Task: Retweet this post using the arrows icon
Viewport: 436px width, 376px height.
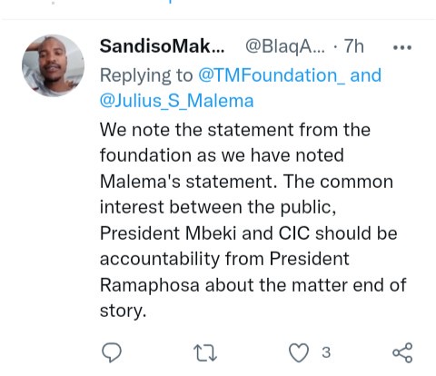Action: [205, 353]
